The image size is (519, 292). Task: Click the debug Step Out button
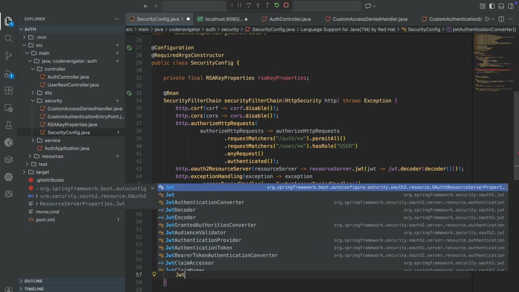pos(267,5)
